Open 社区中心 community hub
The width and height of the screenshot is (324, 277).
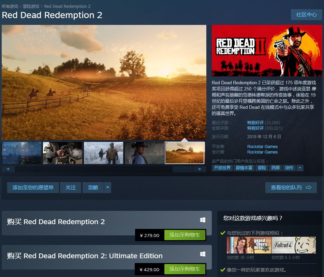click(306, 15)
